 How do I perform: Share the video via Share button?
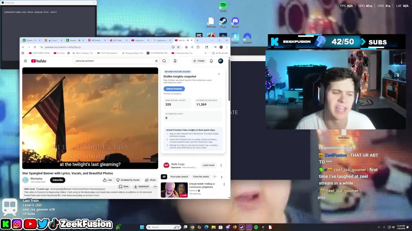click(150, 180)
